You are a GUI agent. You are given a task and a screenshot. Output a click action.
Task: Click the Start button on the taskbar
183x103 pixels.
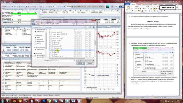[x=2, y=101]
